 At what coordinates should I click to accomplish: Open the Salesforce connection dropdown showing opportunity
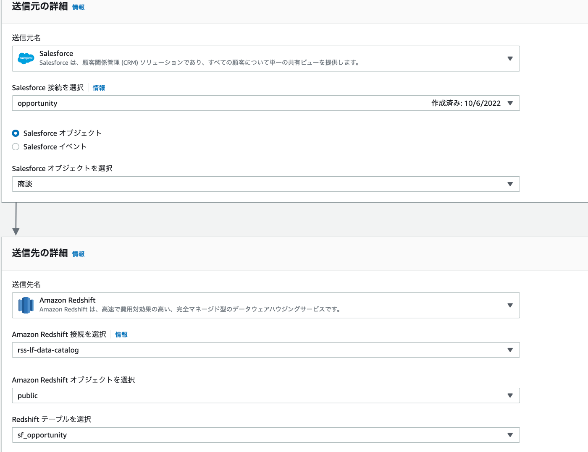[x=266, y=103]
